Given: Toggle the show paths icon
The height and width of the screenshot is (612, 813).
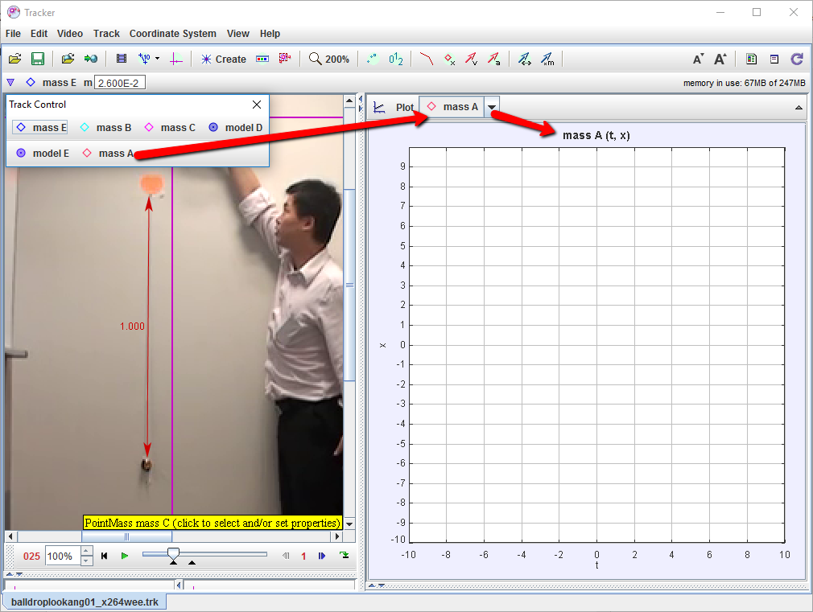Looking at the screenshot, I should 426,59.
